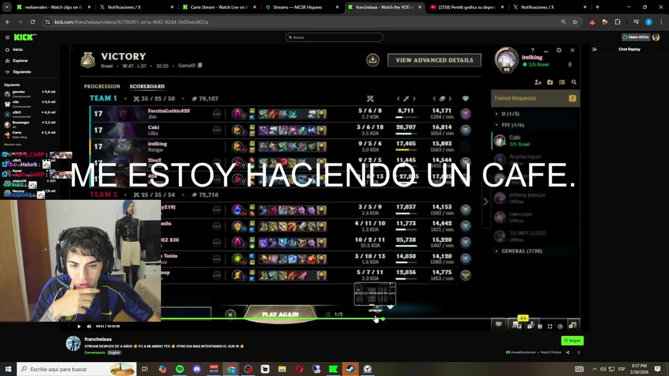Click PLAY AGAIN in the video
Image resolution: width=669 pixels, height=376 pixels.
click(280, 314)
